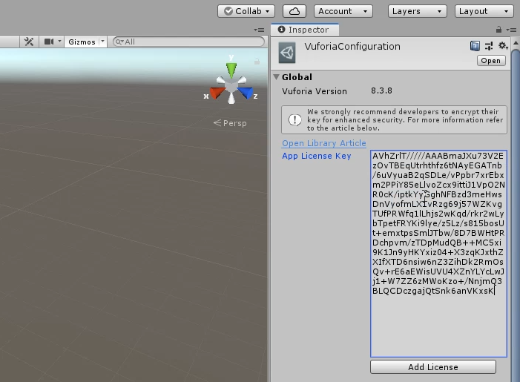Open Inspector panel context menu icon

pyautogui.click(x=511, y=30)
